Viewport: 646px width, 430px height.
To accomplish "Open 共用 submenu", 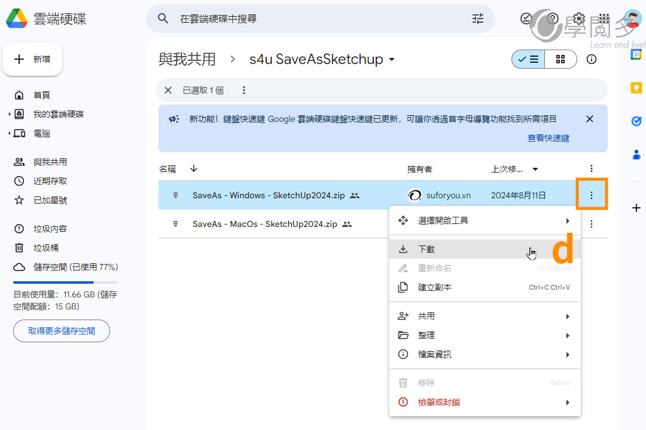I will point(485,316).
